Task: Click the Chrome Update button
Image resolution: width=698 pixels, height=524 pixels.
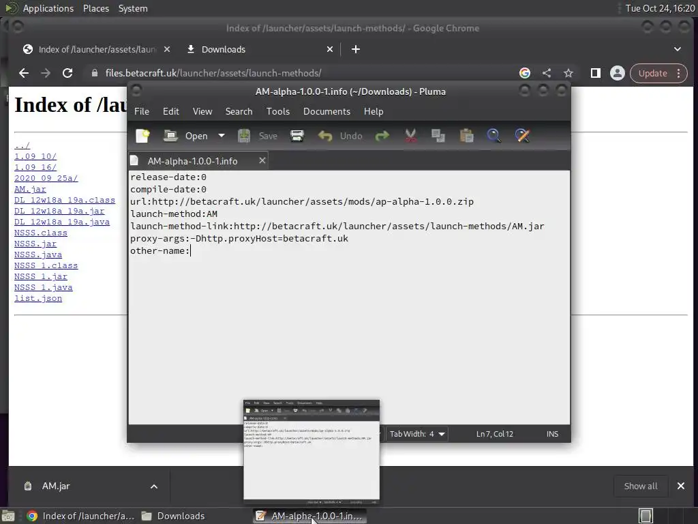Action: coord(652,73)
